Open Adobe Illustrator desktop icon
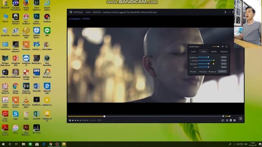This screenshot has height=147, width=262. (x=26, y=130)
